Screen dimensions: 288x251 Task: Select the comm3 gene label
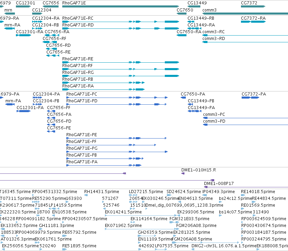(209, 10)
